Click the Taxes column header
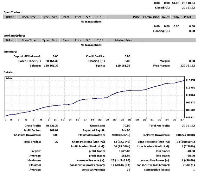The image size is (198, 172). (165, 17)
